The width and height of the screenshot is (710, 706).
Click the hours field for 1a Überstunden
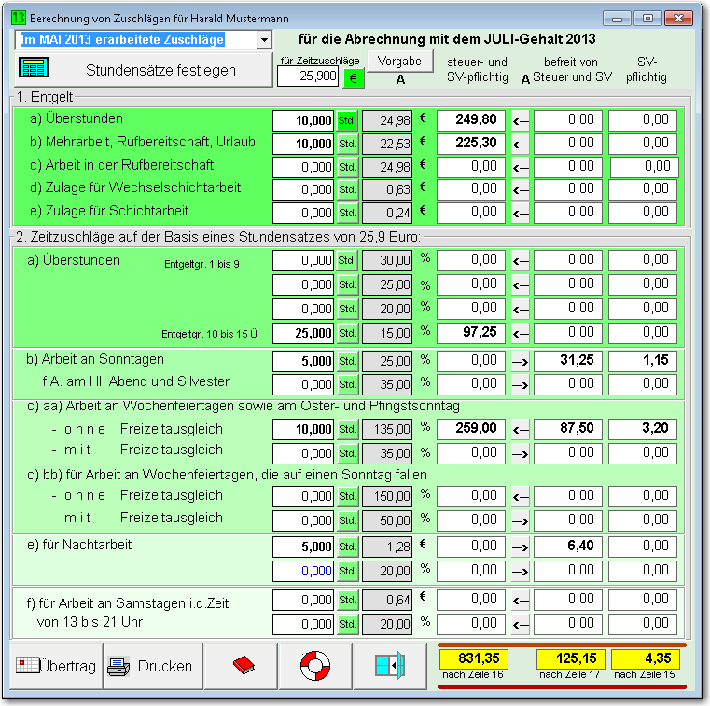(303, 121)
